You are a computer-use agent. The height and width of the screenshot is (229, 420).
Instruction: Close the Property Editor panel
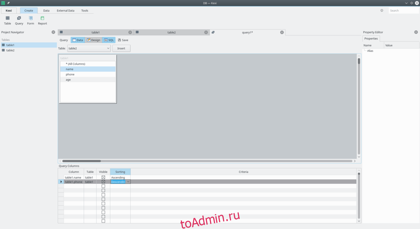pos(416,32)
